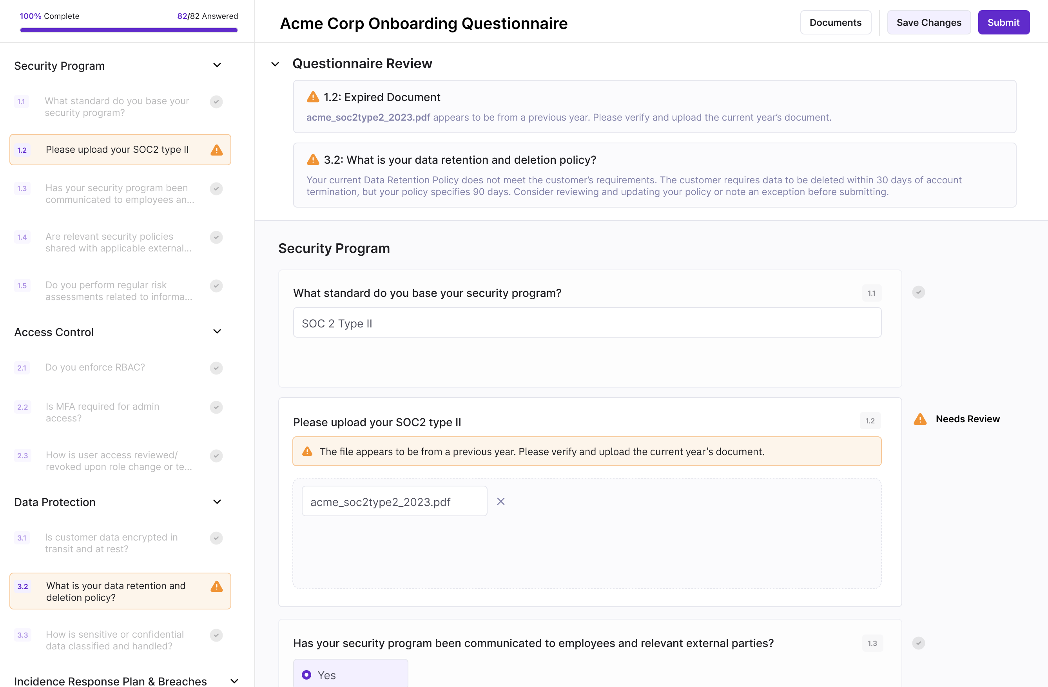Collapse the Security Program sidebar section
This screenshot has width=1048, height=687.
click(217, 65)
